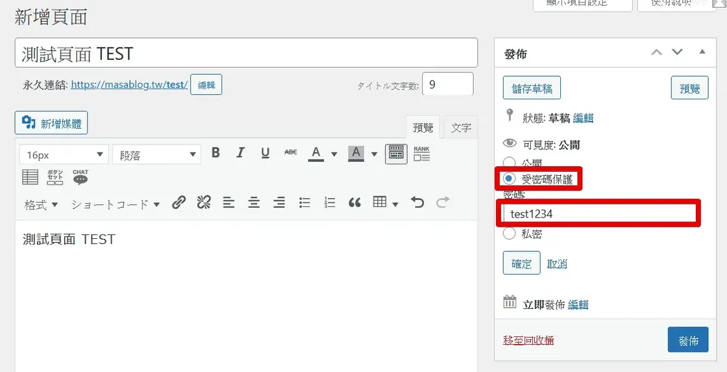Open the background color picker arrow

point(374,154)
